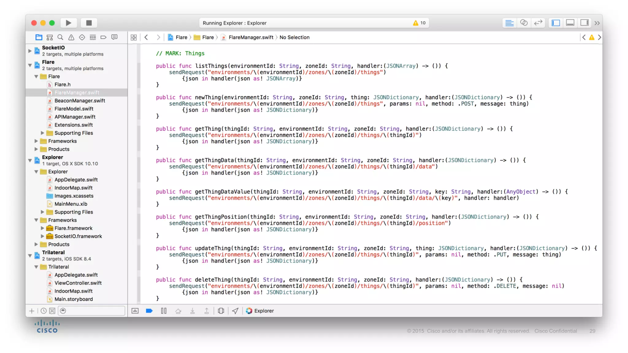Click the Simulate Location arrow icon

point(235,311)
